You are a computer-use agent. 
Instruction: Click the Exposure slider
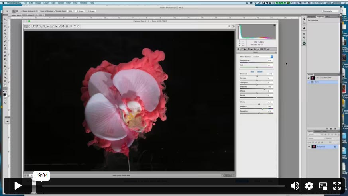point(257,76)
